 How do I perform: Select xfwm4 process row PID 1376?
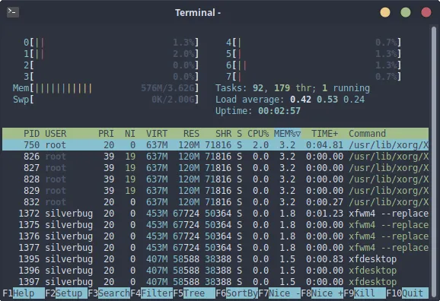click(x=215, y=236)
